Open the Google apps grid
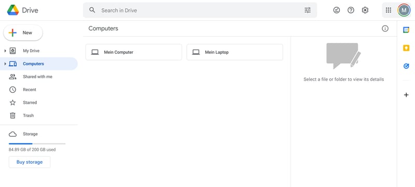Screen dimensions: 415x187 (x=388, y=10)
